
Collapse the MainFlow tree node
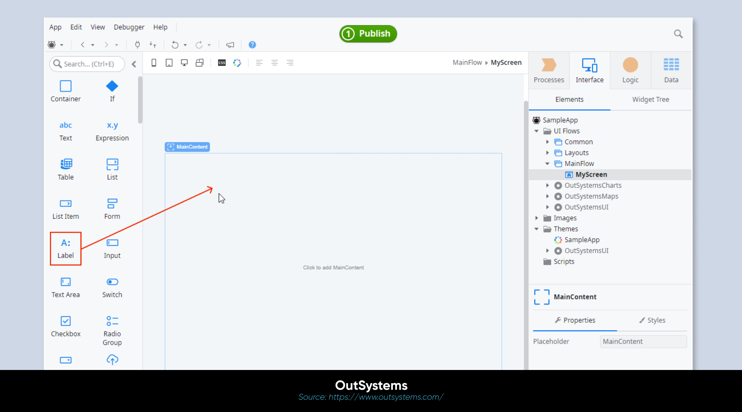pos(547,164)
